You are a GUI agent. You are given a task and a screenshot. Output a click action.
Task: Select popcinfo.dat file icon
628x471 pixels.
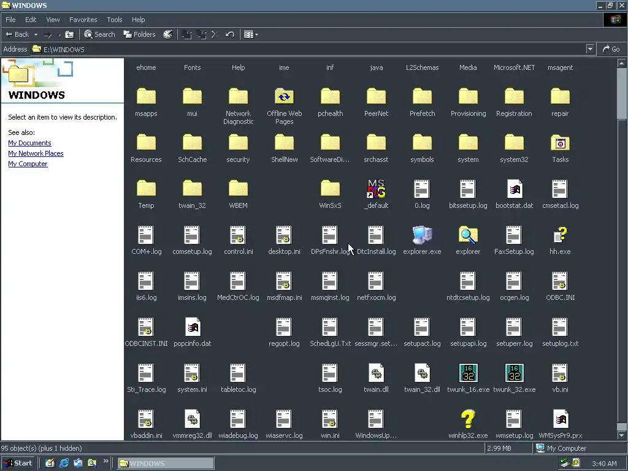pyautogui.click(x=192, y=327)
